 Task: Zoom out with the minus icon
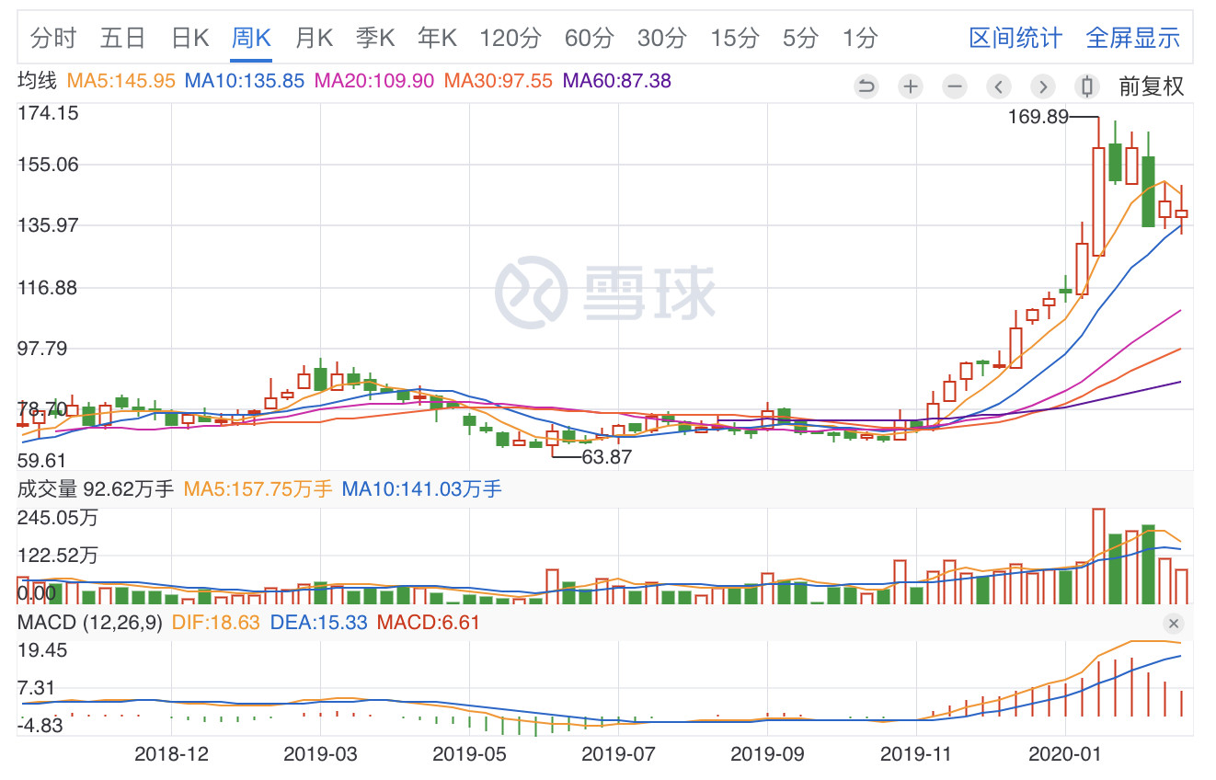(954, 86)
